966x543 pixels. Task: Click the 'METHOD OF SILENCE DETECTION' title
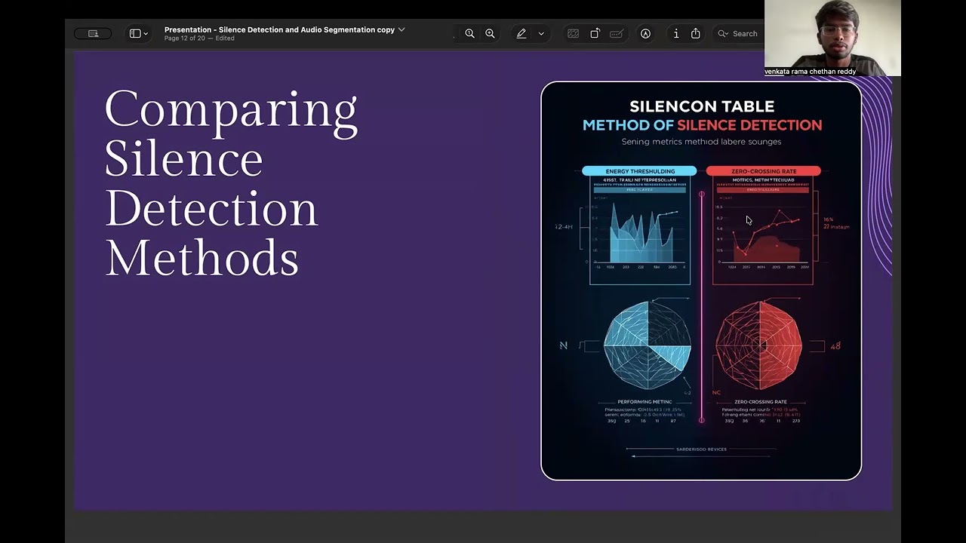coord(702,125)
